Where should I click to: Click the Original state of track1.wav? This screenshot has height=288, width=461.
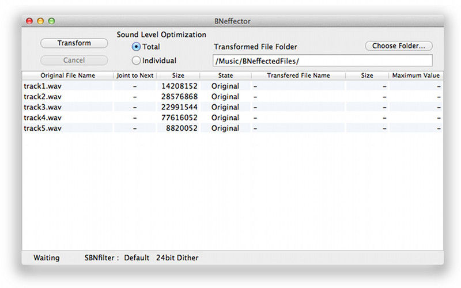coord(225,86)
